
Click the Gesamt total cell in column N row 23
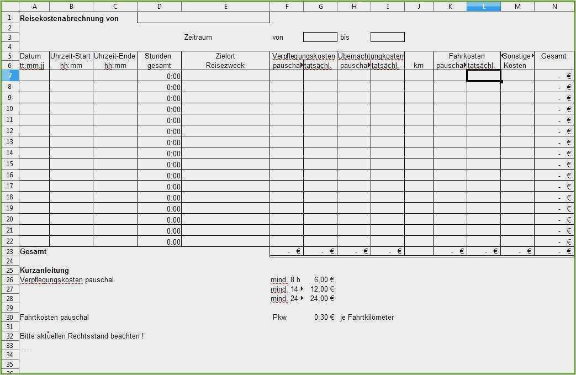pyautogui.click(x=554, y=252)
